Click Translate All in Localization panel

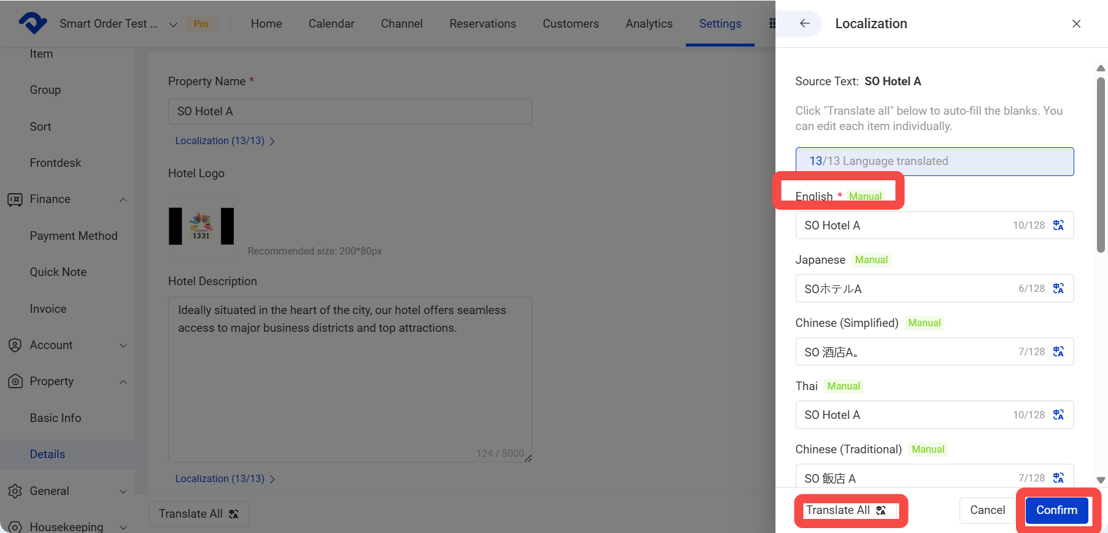(845, 510)
